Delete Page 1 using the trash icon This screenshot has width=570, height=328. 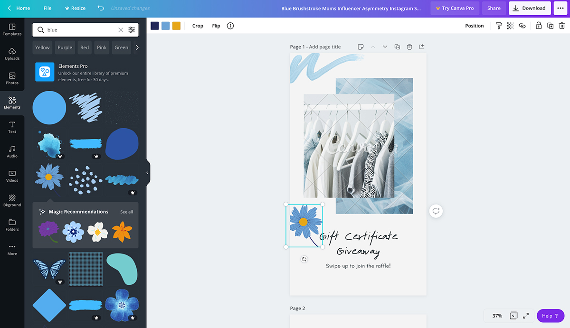(x=409, y=47)
